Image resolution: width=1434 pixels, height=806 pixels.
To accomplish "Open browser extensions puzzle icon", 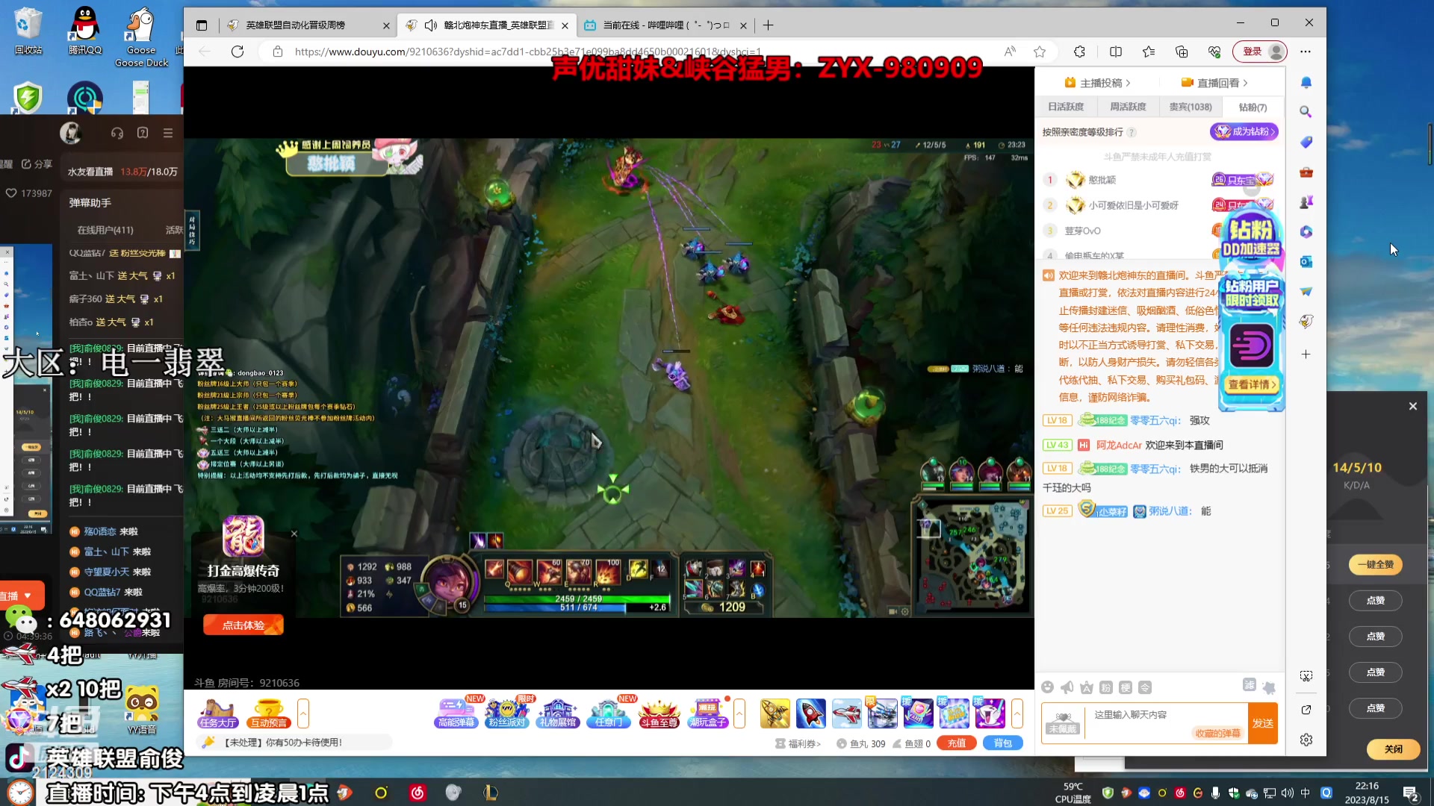I will [x=1079, y=51].
